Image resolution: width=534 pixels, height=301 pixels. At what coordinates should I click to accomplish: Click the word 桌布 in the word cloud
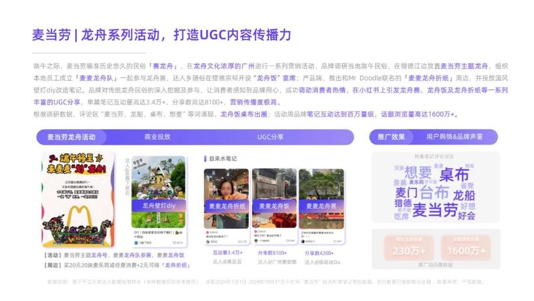pyautogui.click(x=454, y=175)
